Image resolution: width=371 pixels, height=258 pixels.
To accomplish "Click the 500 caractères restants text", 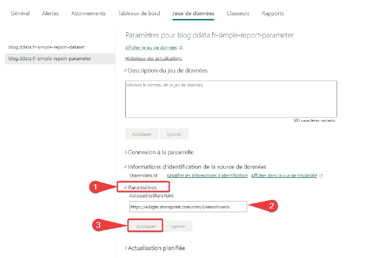I will pos(314,120).
